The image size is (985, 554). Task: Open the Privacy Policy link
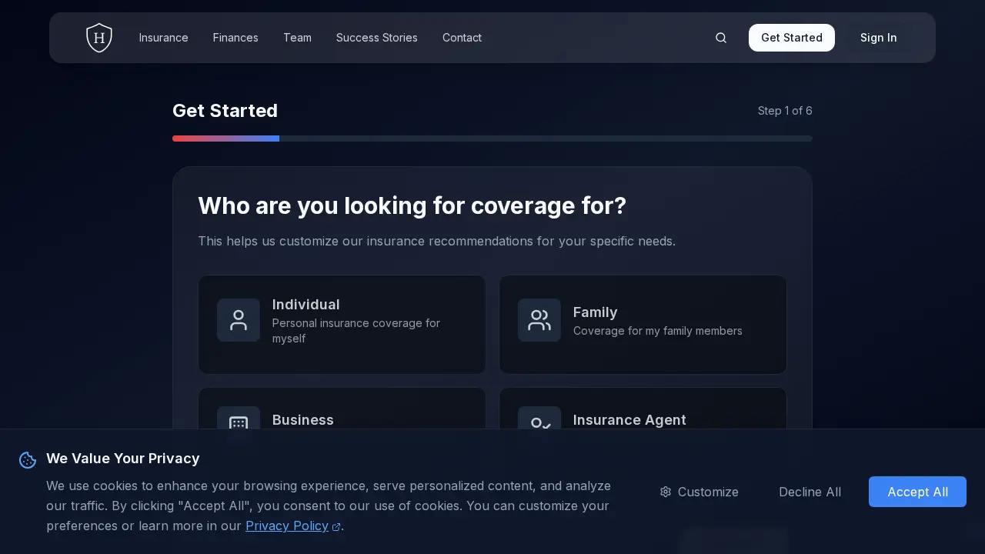click(287, 526)
